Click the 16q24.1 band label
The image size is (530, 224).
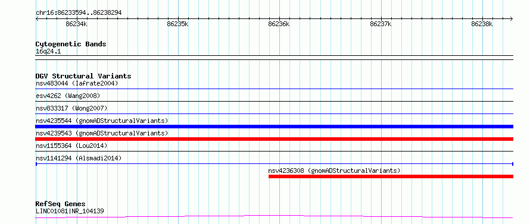pyautogui.click(x=48, y=52)
